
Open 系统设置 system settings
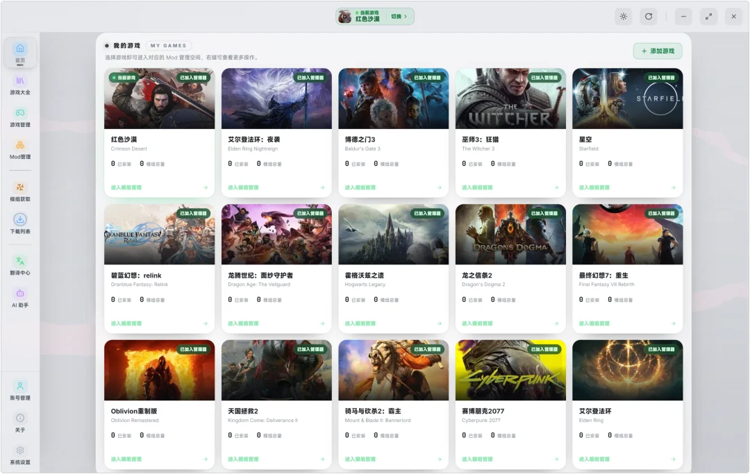pos(20,455)
